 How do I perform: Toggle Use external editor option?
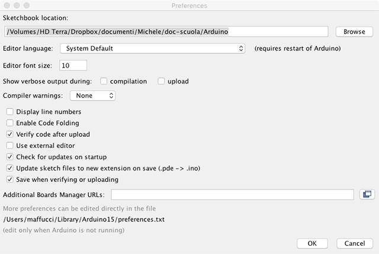pos(9,146)
